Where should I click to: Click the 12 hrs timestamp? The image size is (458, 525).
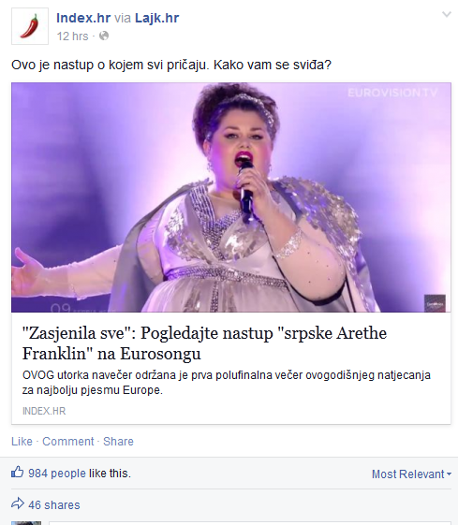tap(72, 36)
